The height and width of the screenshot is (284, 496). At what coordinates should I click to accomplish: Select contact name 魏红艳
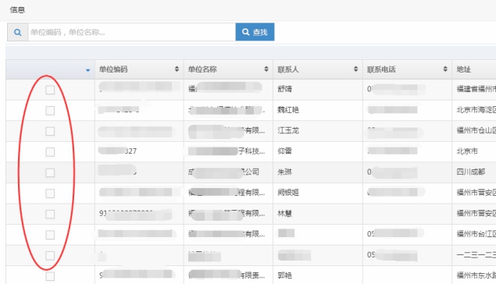click(288, 109)
